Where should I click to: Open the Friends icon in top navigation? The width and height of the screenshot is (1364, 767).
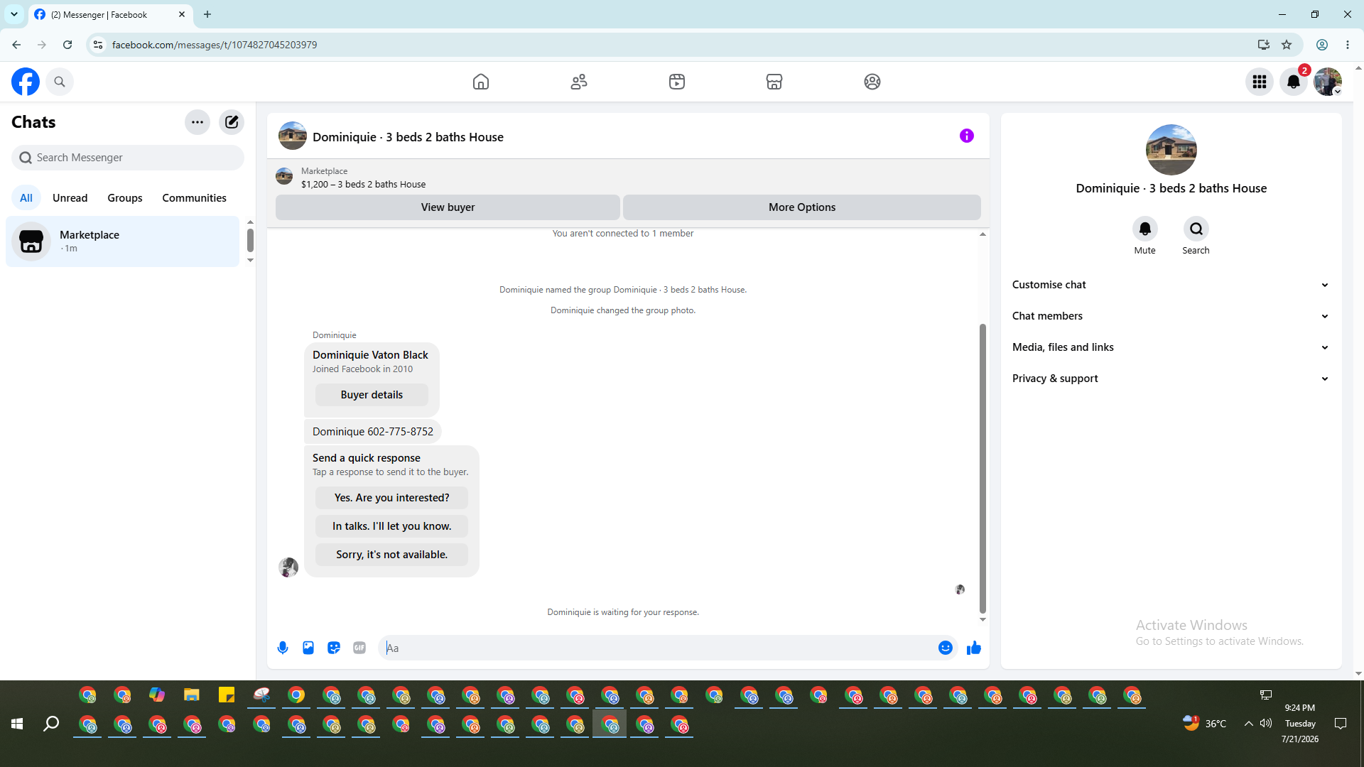pos(579,82)
